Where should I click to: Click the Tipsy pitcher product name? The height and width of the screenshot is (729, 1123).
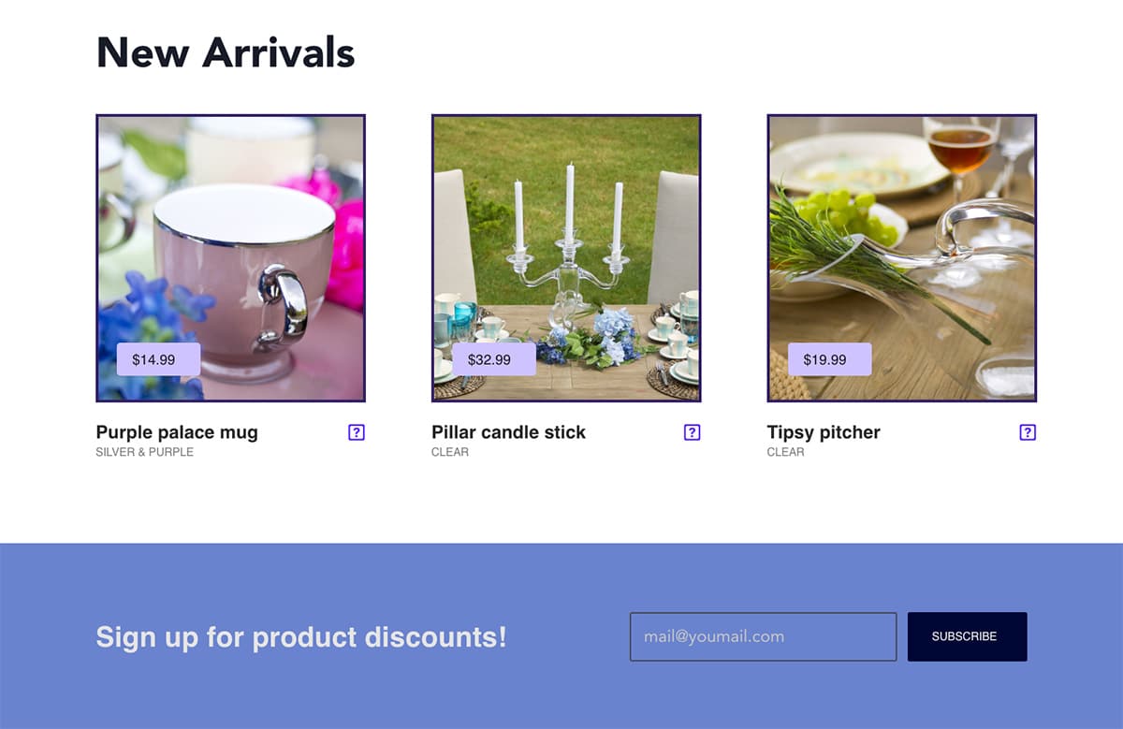click(x=824, y=432)
